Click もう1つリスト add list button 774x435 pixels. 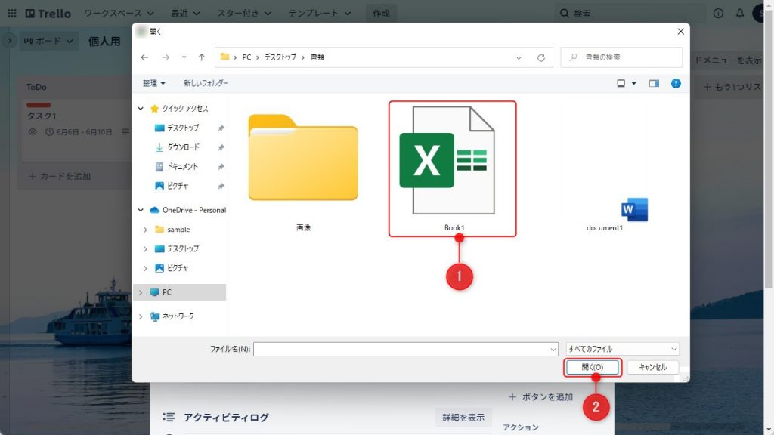click(732, 87)
